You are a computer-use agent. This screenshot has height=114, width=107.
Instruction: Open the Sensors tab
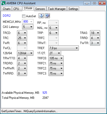click(x=40, y=9)
